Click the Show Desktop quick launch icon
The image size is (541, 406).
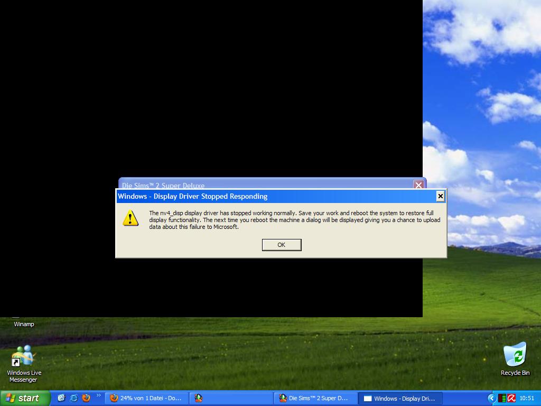pyautogui.click(x=61, y=398)
